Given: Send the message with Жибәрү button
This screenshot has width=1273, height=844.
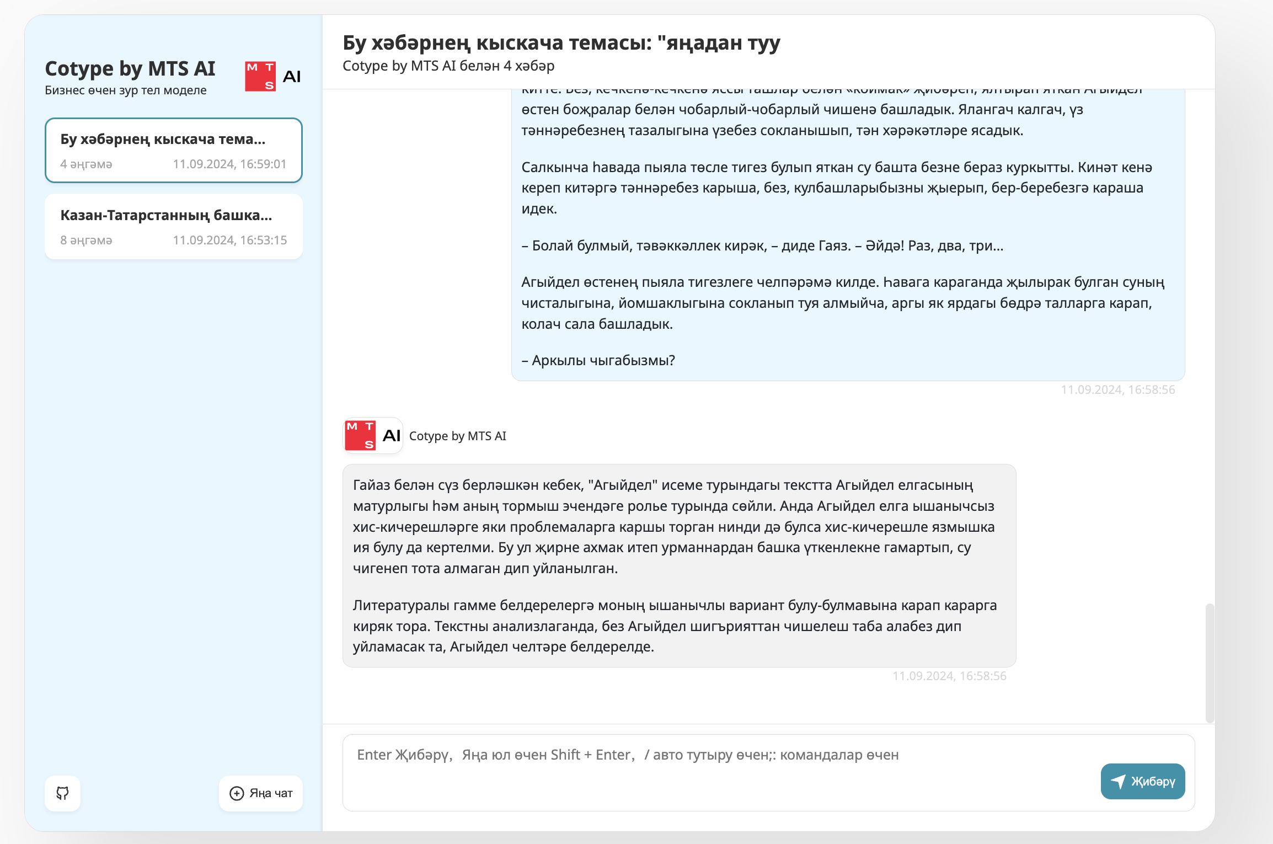Looking at the screenshot, I should [x=1143, y=781].
